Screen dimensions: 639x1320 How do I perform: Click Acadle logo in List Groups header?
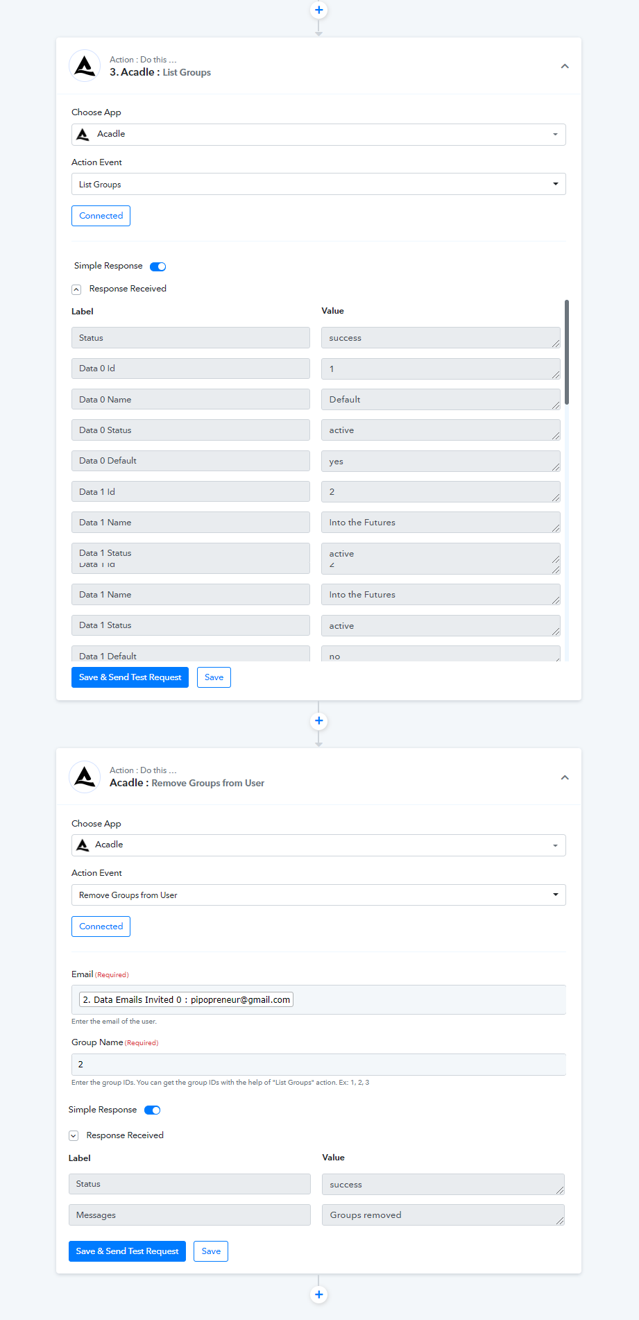click(85, 66)
